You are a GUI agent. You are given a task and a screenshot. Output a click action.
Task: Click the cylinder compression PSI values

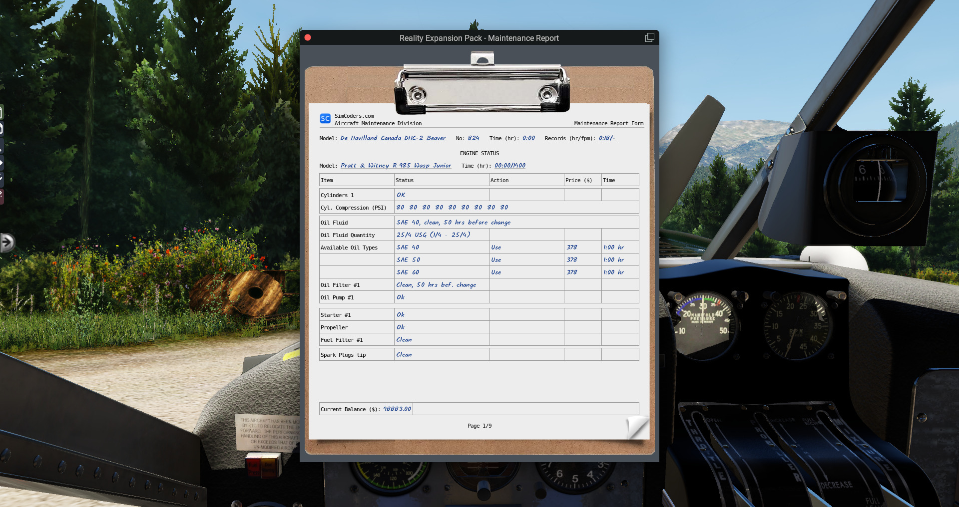point(452,208)
